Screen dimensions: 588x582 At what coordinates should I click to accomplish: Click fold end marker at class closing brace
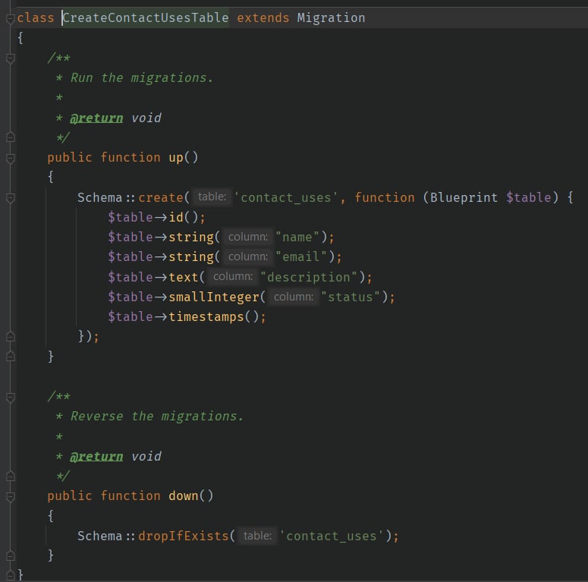click(x=11, y=575)
